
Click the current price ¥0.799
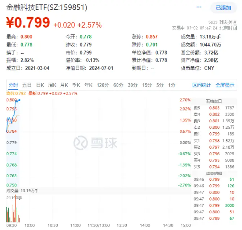(28, 23)
